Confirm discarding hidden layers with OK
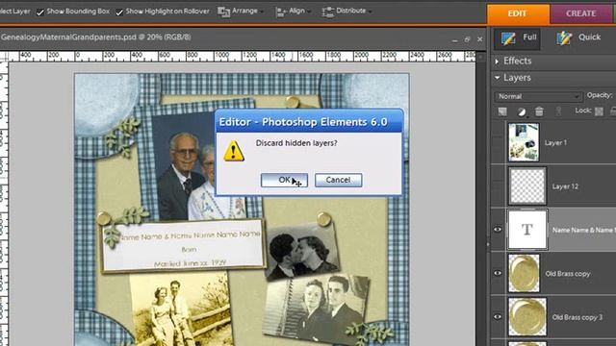This screenshot has width=616, height=346. (284, 180)
